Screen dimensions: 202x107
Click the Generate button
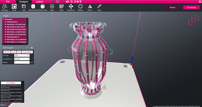point(191,8)
